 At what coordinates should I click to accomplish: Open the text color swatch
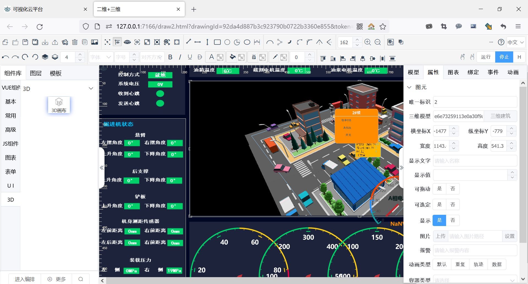coord(220,57)
